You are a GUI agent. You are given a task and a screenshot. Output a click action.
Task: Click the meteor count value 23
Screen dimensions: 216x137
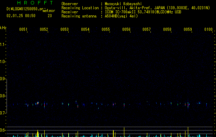coord(50,16)
